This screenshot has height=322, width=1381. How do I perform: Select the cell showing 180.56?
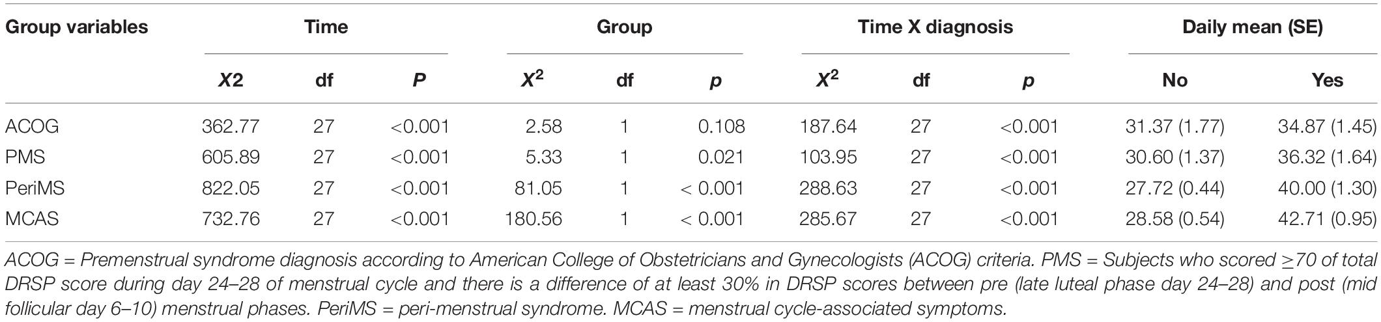click(x=533, y=219)
